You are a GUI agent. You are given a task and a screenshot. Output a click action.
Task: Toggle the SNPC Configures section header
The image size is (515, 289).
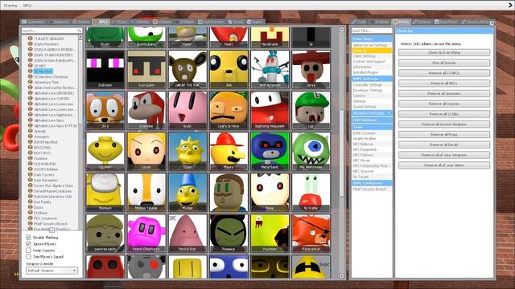point(372,183)
